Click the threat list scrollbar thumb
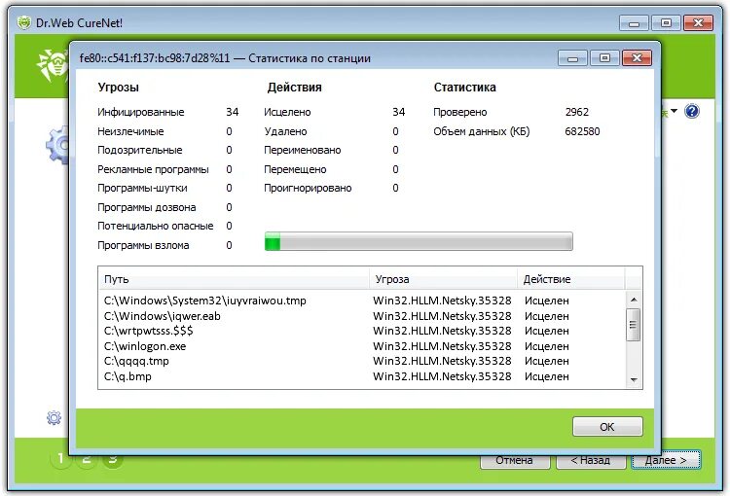 pos(634,324)
